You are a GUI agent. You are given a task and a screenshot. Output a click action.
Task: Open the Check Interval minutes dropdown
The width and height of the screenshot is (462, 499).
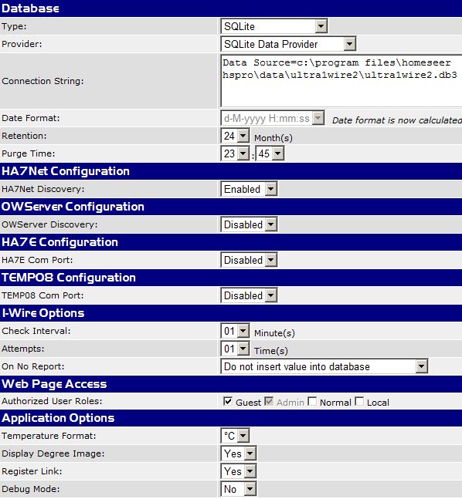[x=235, y=331]
